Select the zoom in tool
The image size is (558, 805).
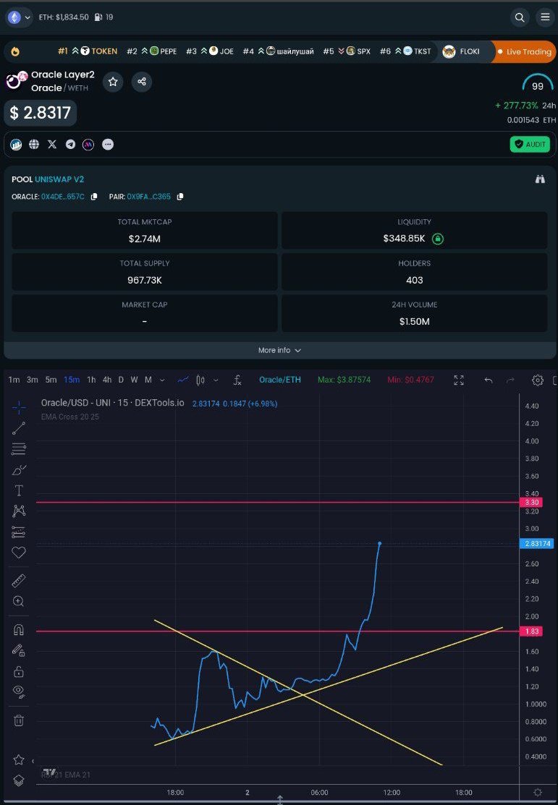(19, 601)
